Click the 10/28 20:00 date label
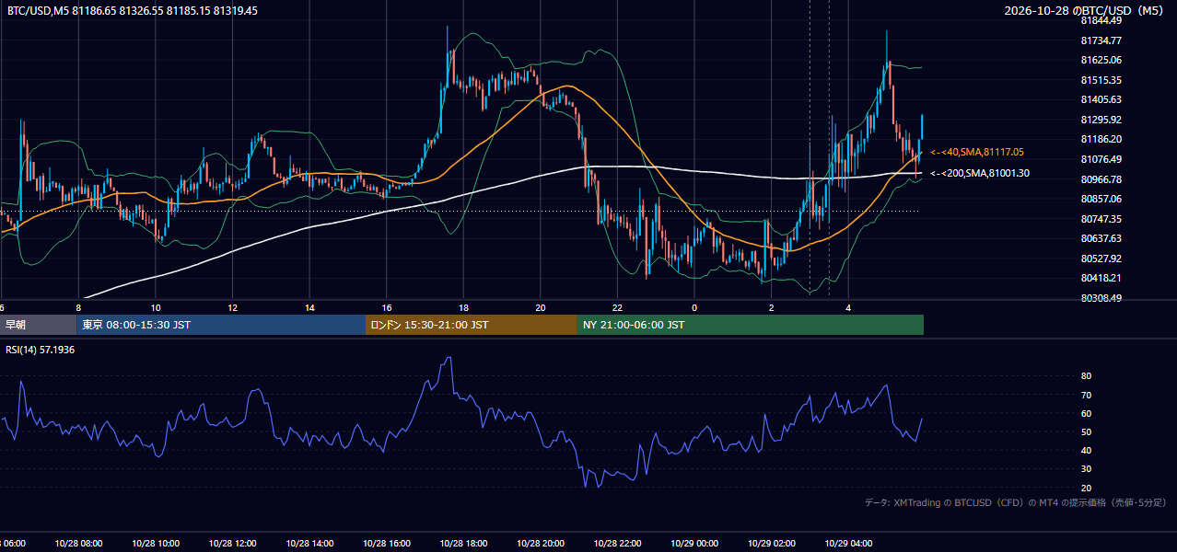The width and height of the screenshot is (1177, 552). click(x=540, y=544)
